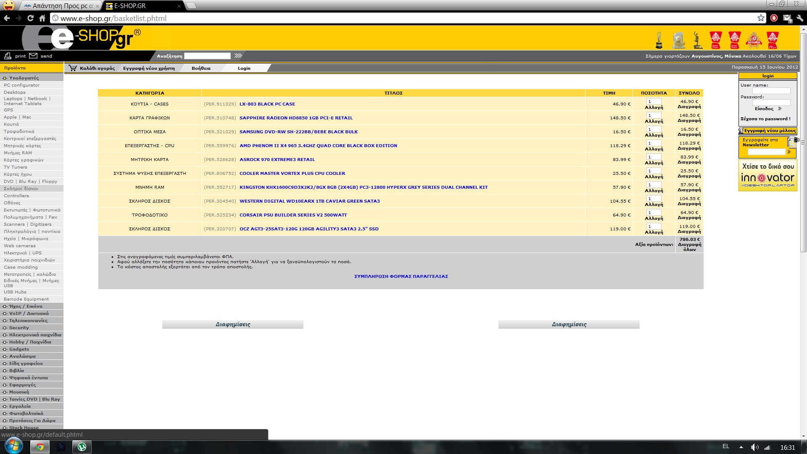This screenshot has width=807, height=454.
Task: Open Μητρικές κάρτες sidebar link
Action: click(x=22, y=145)
